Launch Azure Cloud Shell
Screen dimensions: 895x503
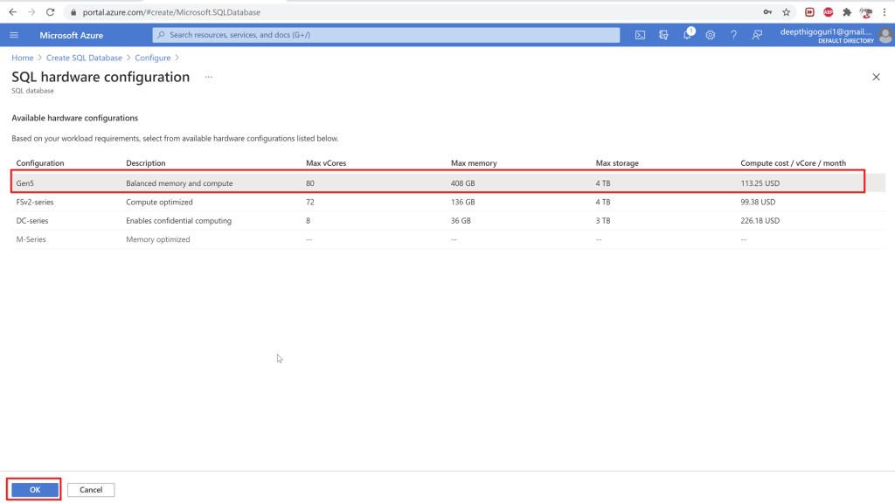[641, 35]
